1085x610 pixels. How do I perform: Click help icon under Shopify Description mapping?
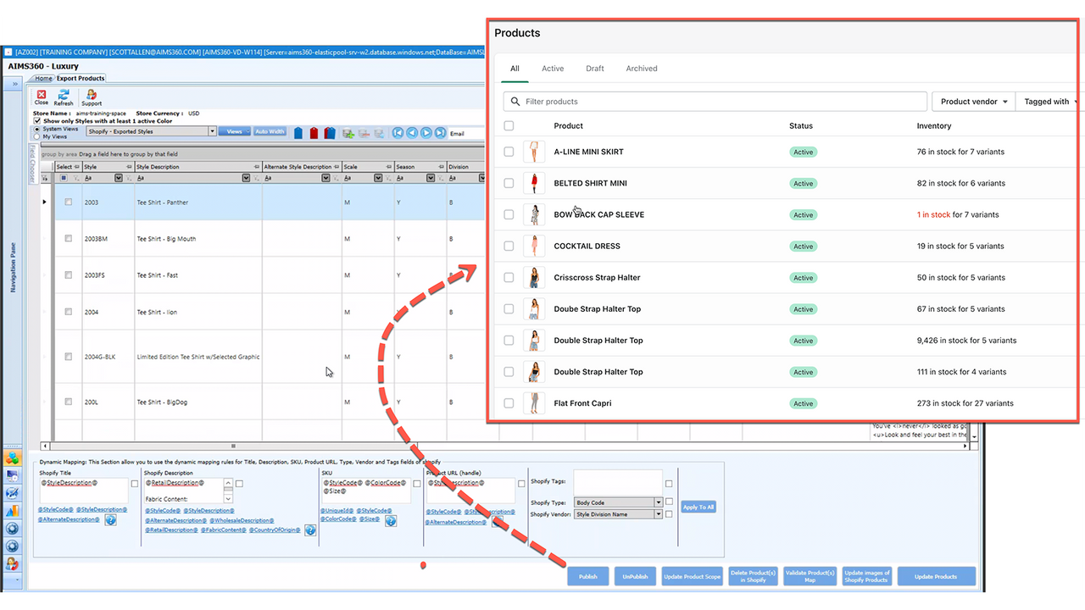(310, 530)
